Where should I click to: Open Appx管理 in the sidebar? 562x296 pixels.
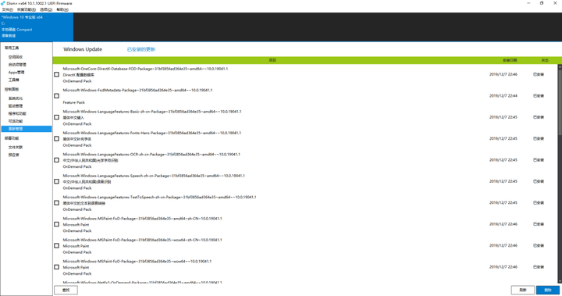click(16, 72)
